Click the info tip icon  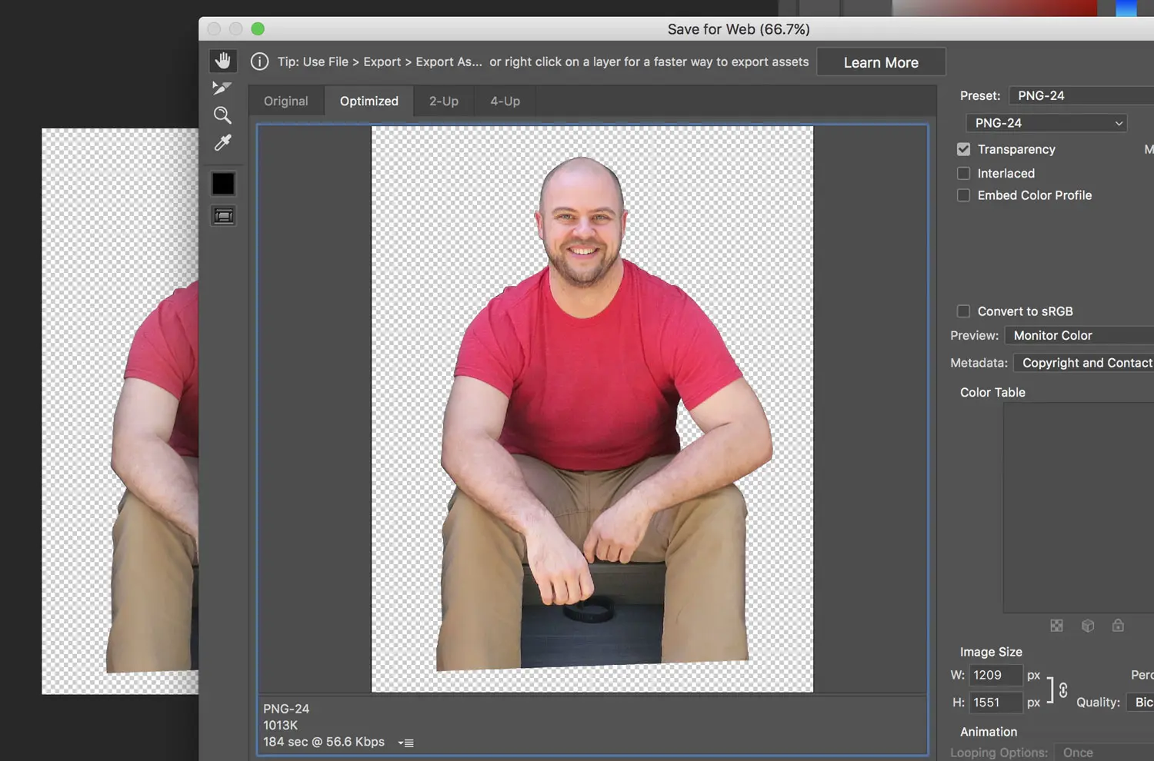point(260,61)
